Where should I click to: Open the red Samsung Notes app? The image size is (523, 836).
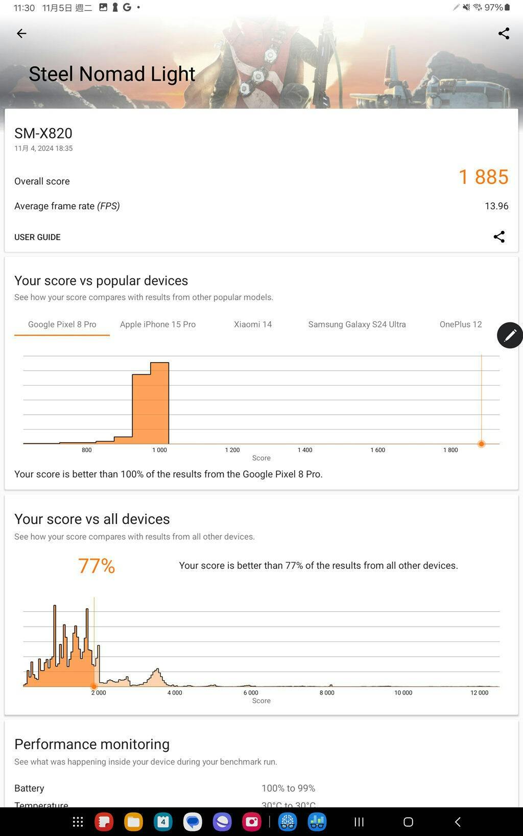104,822
